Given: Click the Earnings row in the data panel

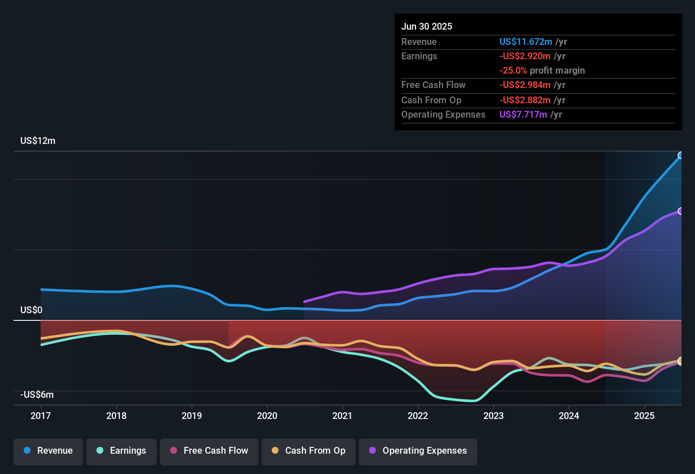Looking at the screenshot, I should point(419,56).
